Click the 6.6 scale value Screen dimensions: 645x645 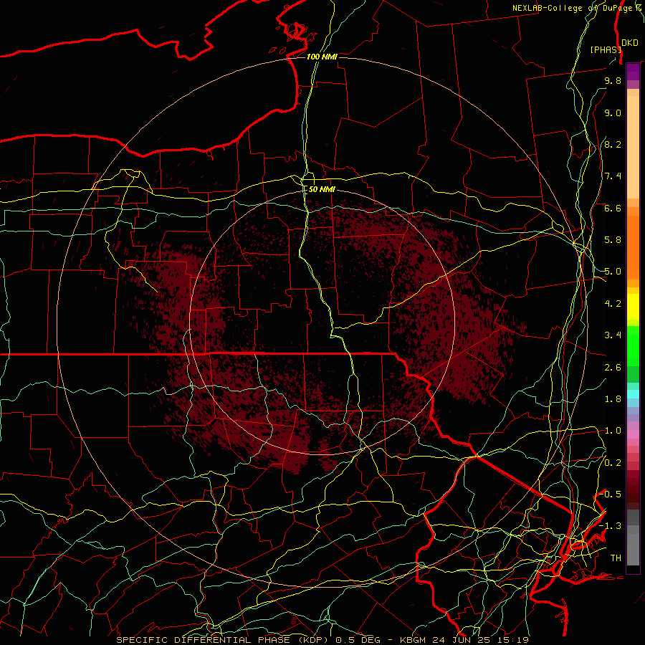click(x=613, y=208)
